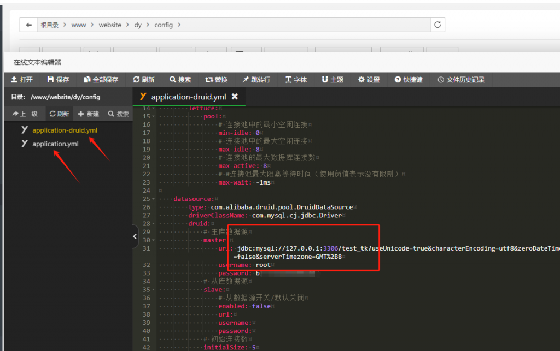Screen dimensions: 560x351
Task: Click 跳转行 (Go to line) icon
Action: click(x=256, y=80)
